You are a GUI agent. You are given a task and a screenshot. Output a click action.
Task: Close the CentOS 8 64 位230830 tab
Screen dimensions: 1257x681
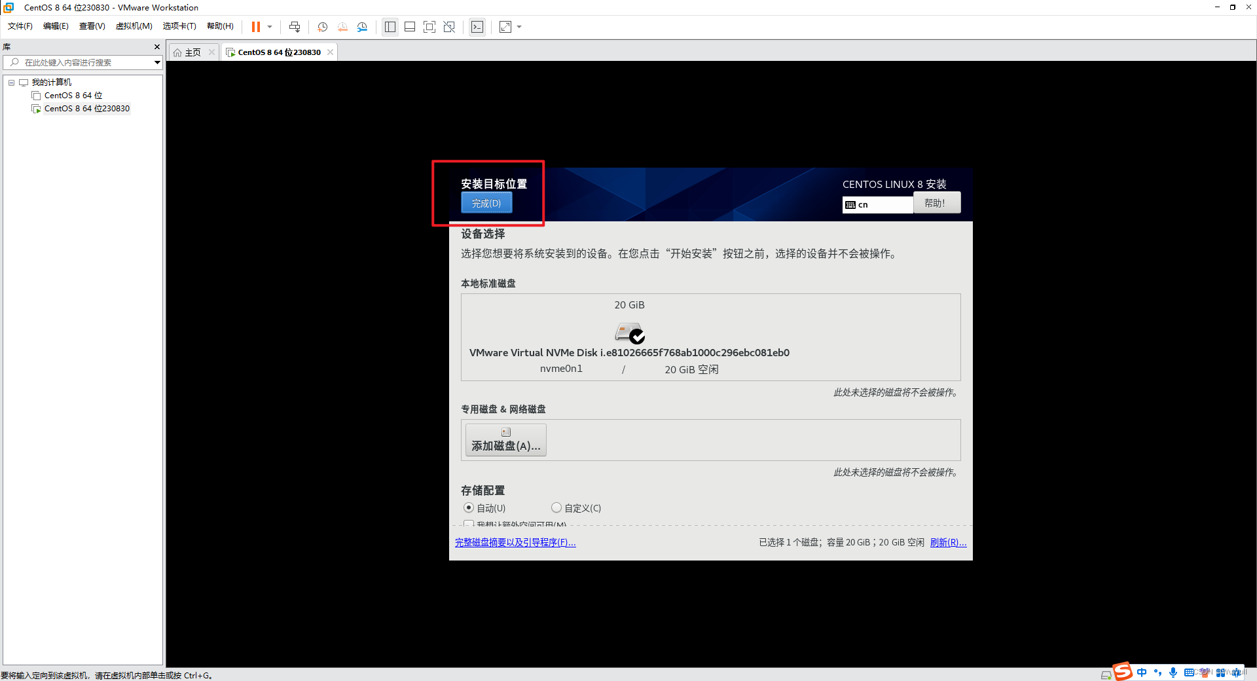pos(331,52)
